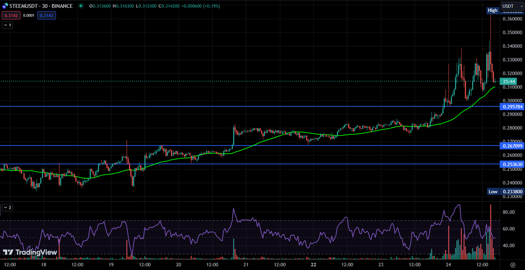Click the close value C0.314200
The height and width of the screenshot is (270, 525).
click(168, 6)
